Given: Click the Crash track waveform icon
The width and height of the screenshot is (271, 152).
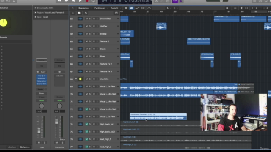Looking at the screenshot, I should (x=80, y=49).
